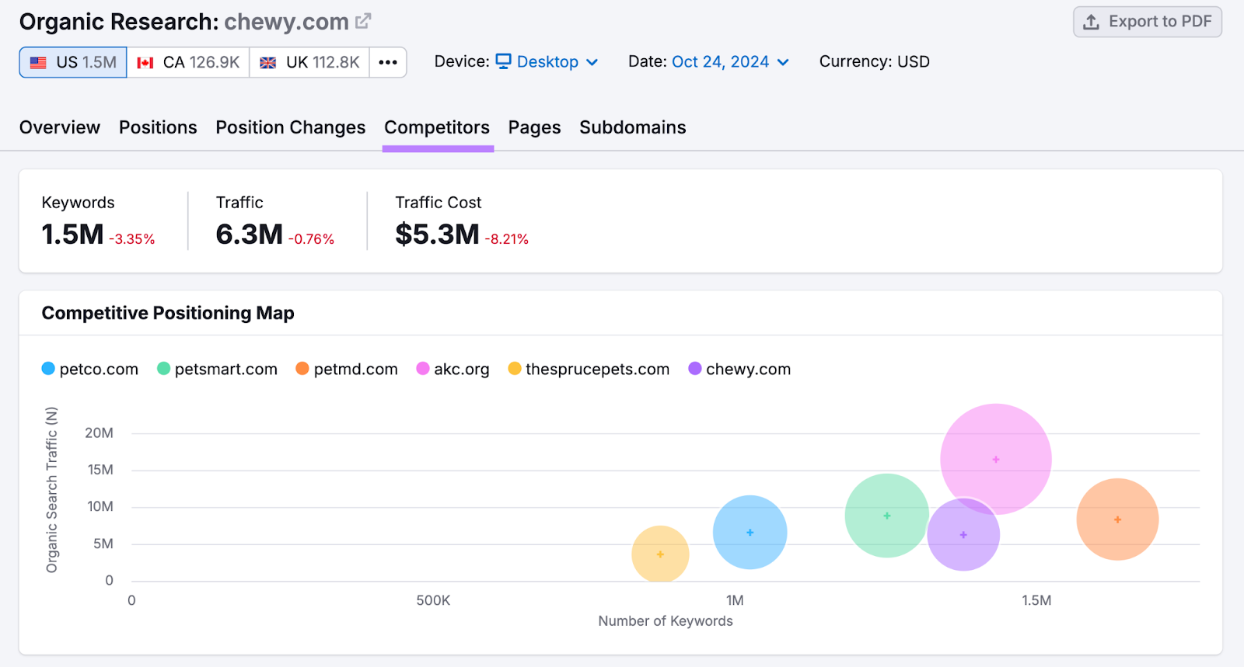Open more databases ellipsis menu
The width and height of the screenshot is (1244, 667).
tap(388, 62)
